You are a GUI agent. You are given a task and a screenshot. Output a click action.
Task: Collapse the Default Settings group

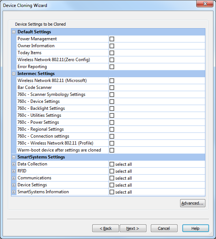click(14, 32)
